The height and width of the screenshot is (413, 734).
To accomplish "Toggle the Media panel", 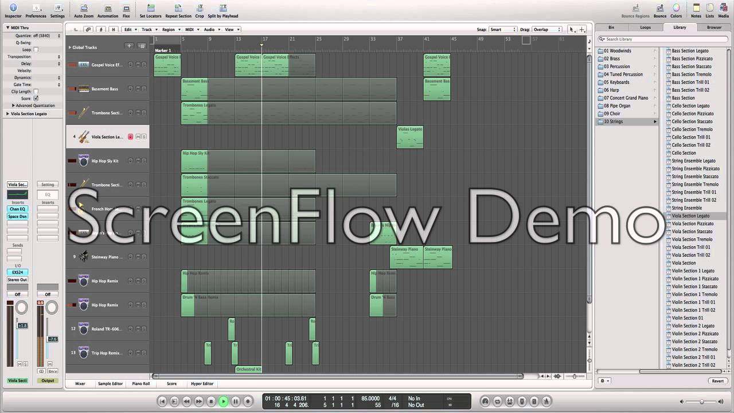I will pyautogui.click(x=724, y=10).
